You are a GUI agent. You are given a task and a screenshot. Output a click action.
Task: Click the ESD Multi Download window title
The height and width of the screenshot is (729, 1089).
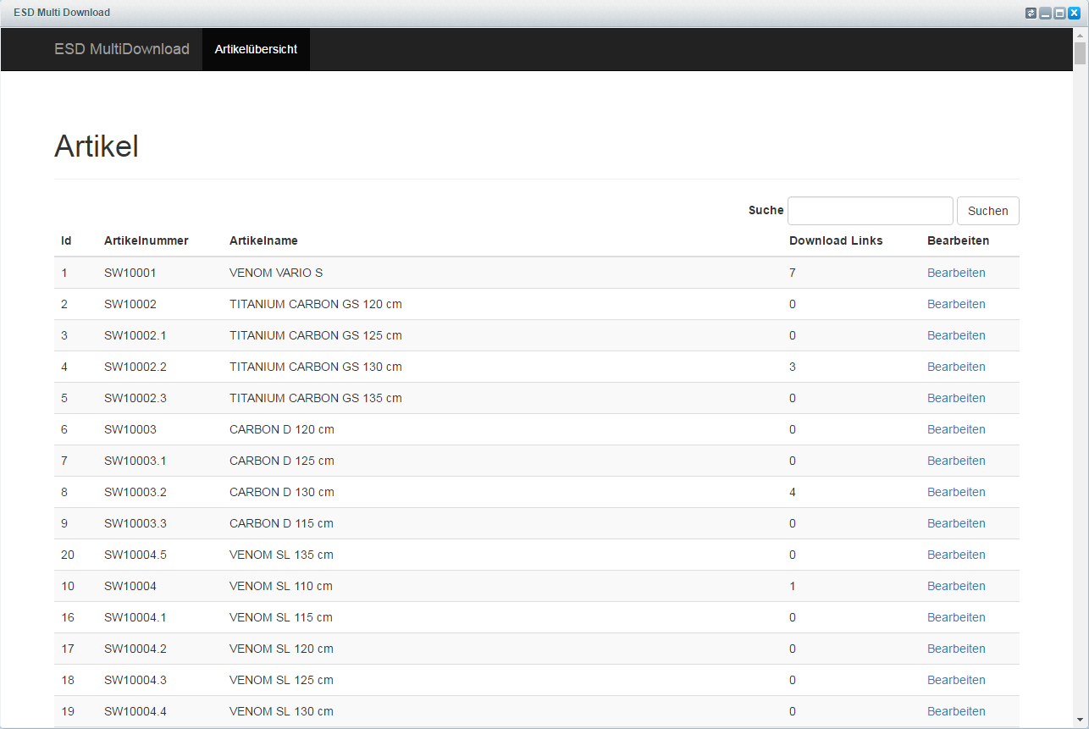[x=62, y=13]
